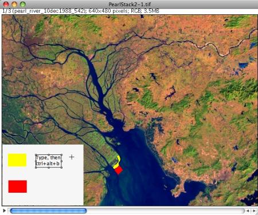Viewport: 258px width, 215px height.
Task: Click the crosshair cursor marker in legend
Action: [72, 157]
